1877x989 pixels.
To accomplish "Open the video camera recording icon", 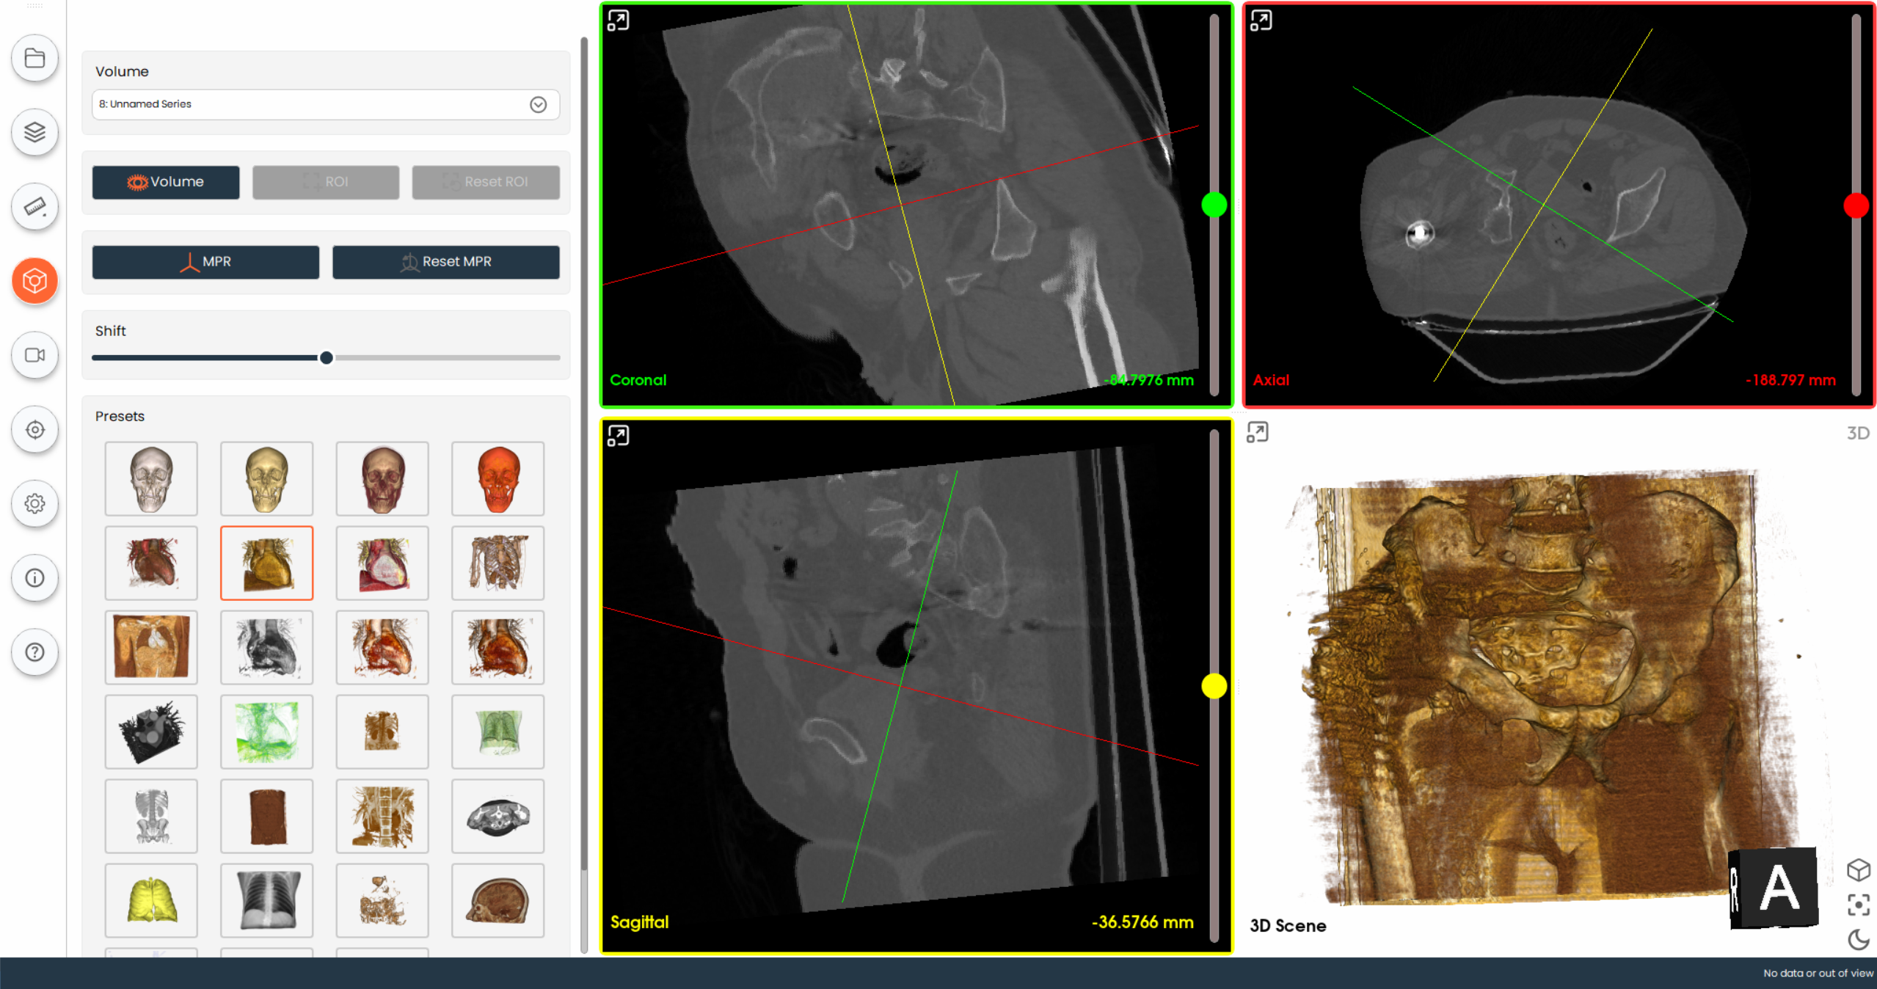I will coord(34,355).
